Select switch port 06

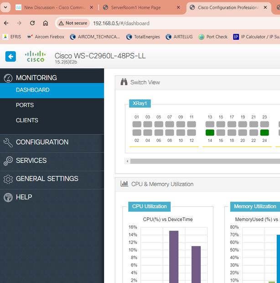pyautogui.click(x=159, y=133)
